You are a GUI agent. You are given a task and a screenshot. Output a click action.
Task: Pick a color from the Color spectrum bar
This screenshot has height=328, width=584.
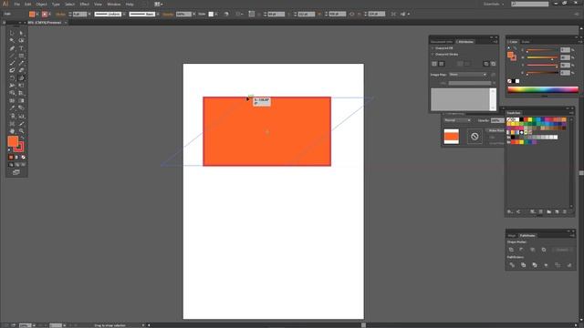click(x=543, y=89)
